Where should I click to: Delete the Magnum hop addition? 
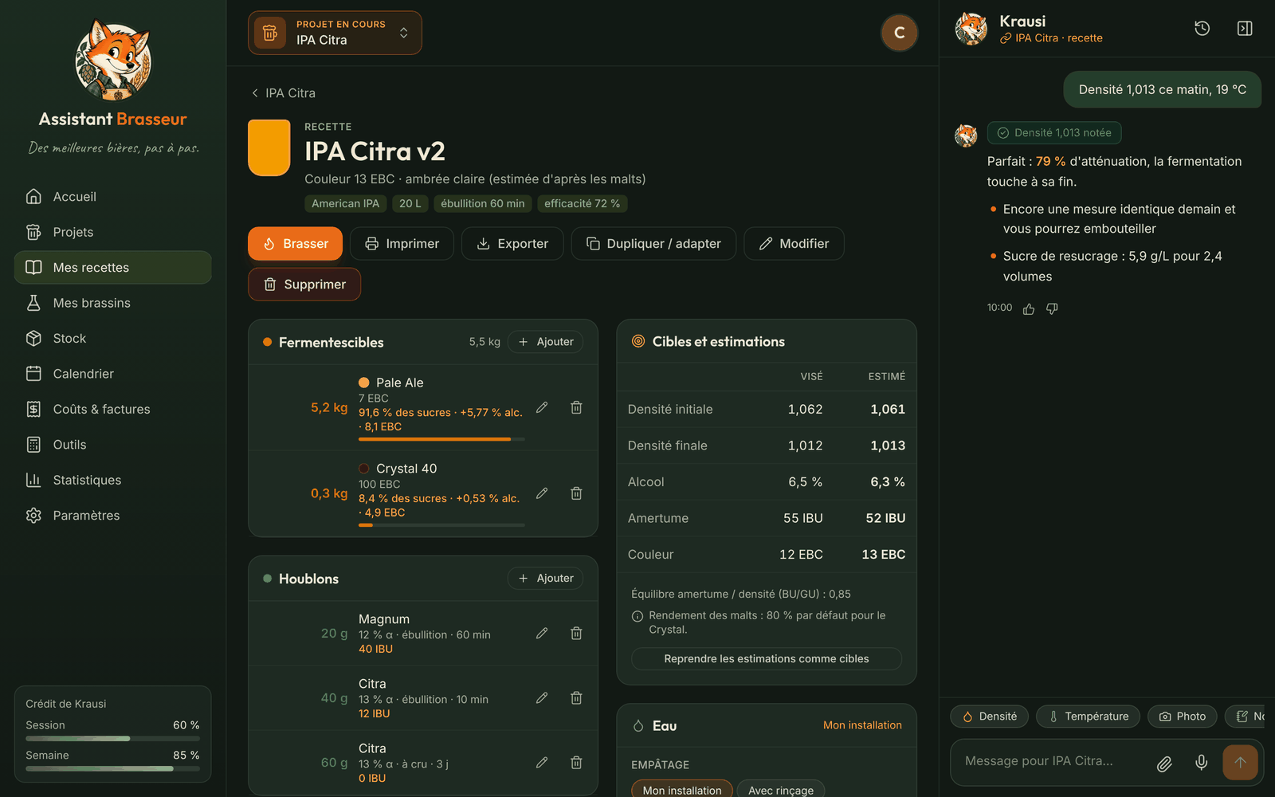(576, 634)
